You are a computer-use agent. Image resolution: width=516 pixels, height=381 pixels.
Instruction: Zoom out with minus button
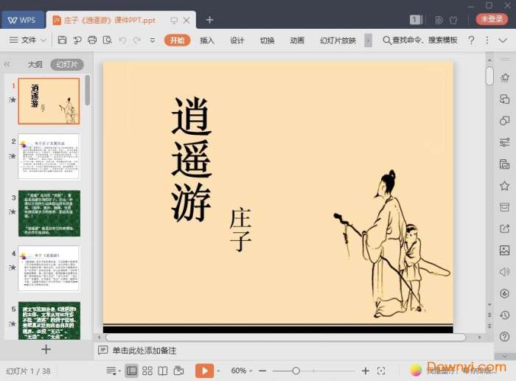click(262, 371)
